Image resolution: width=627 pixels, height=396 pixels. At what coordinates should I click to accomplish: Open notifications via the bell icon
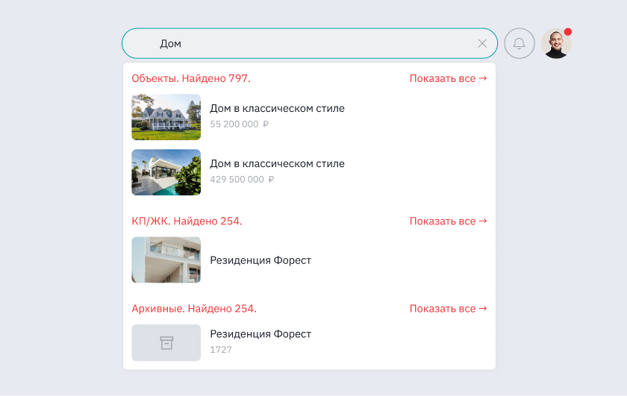(x=520, y=43)
